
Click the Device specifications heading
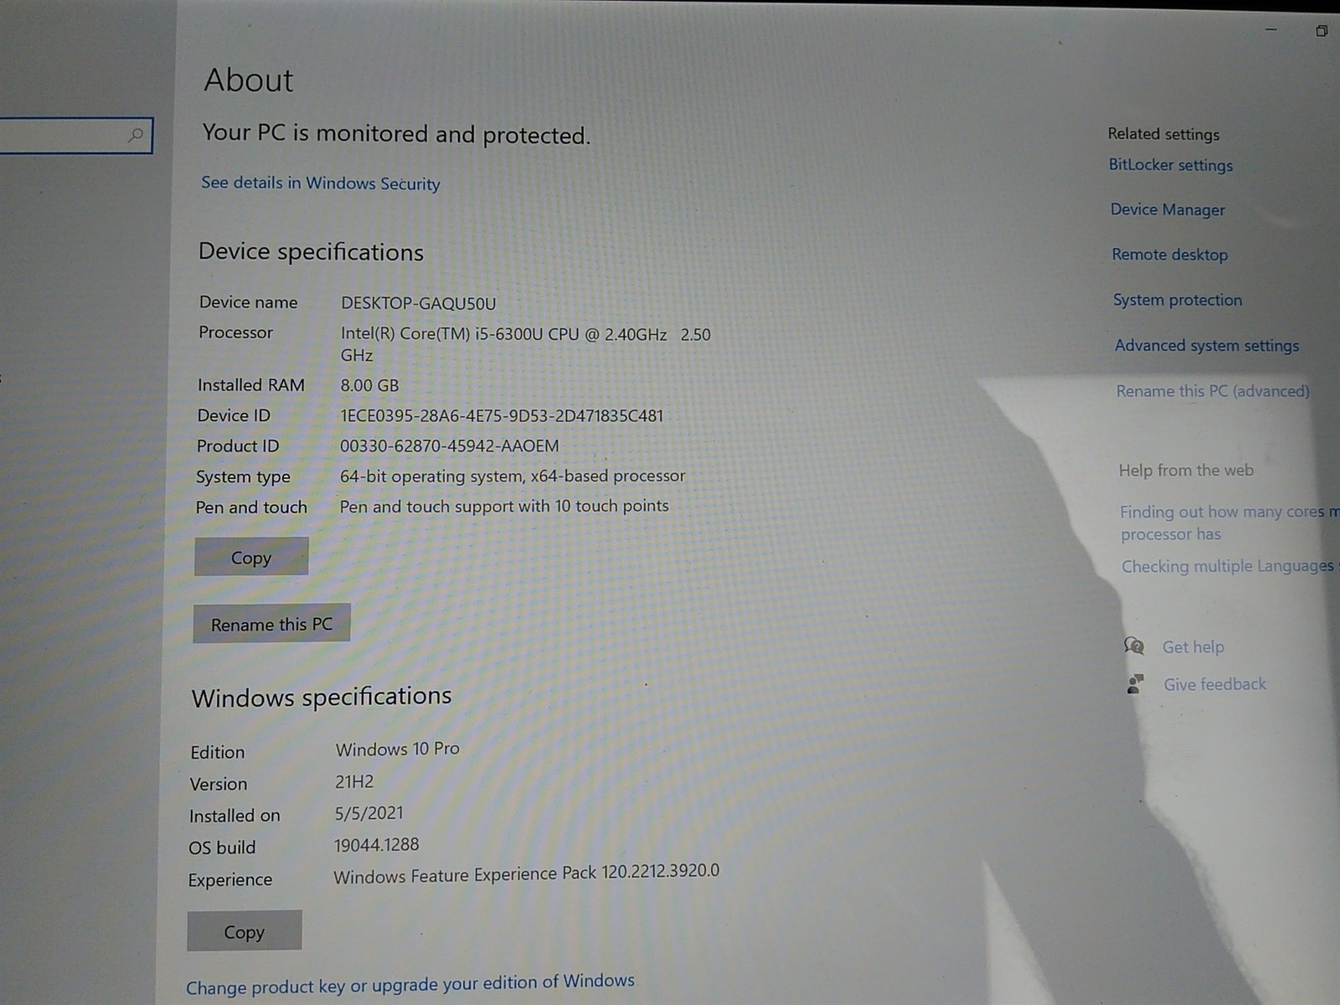[x=311, y=252]
